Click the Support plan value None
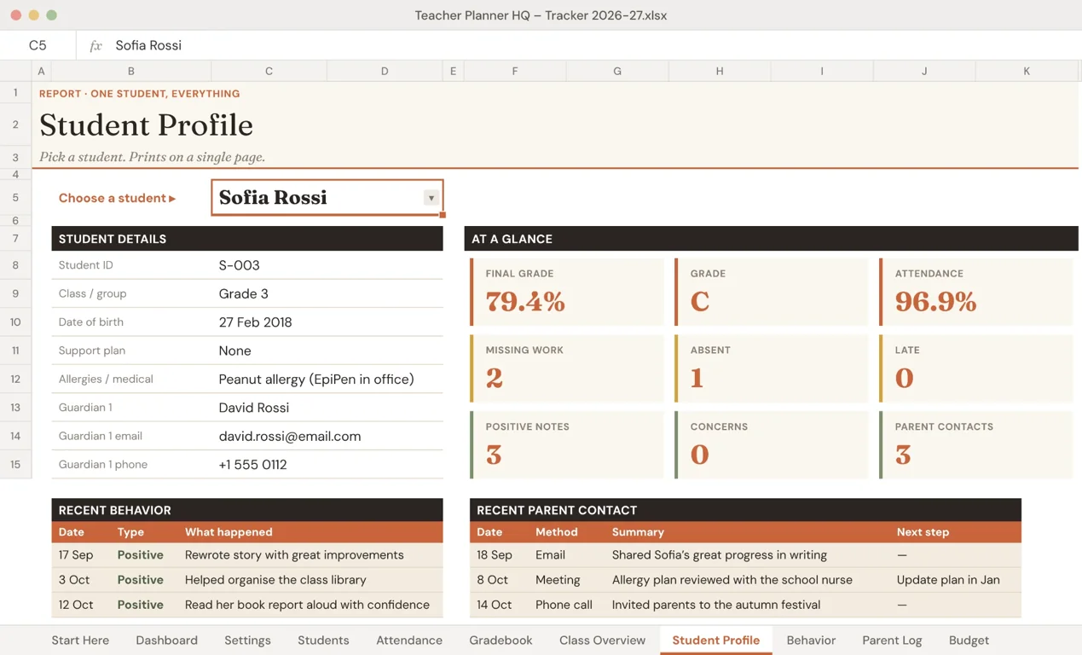Viewport: 1082px width, 655px height. pos(234,351)
